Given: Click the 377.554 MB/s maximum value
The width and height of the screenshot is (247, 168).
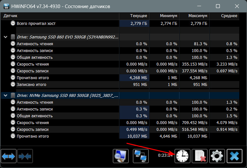Looking at the screenshot, I should [195, 71].
